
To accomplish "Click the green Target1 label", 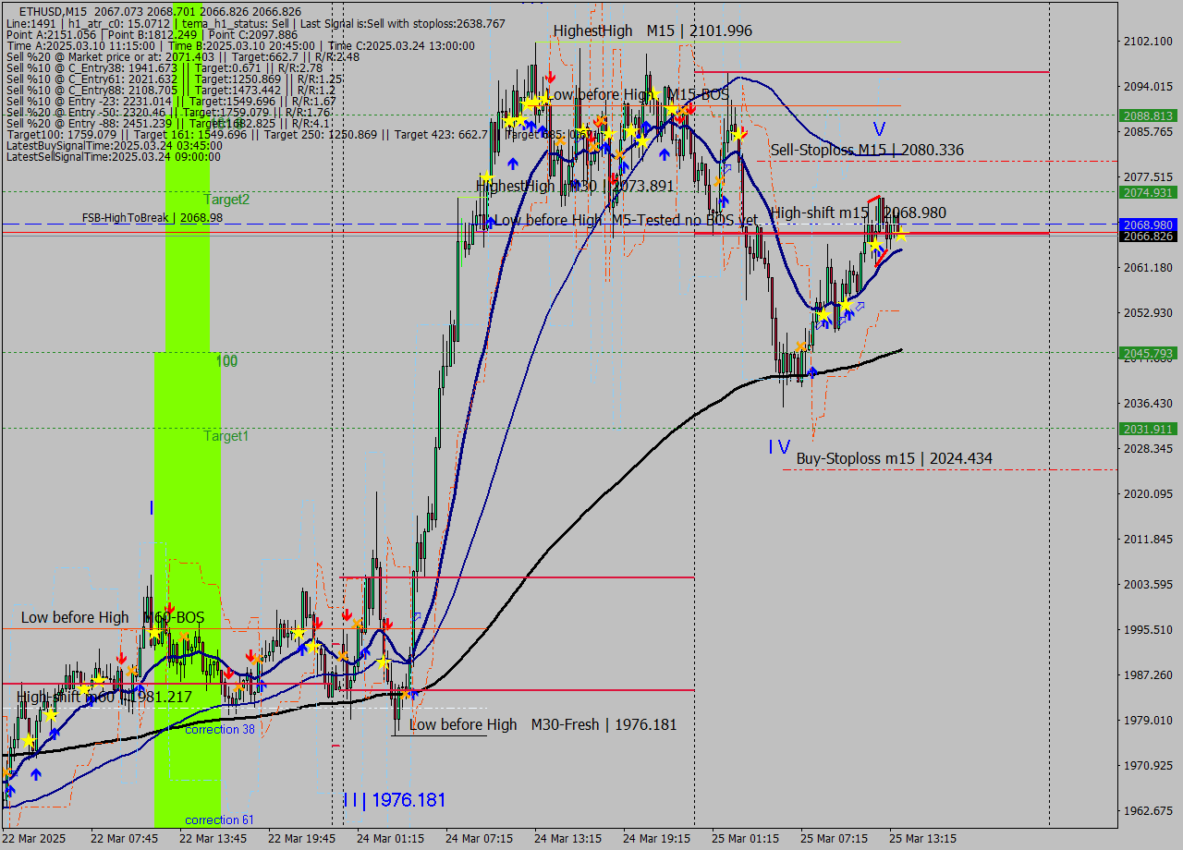I will [226, 436].
